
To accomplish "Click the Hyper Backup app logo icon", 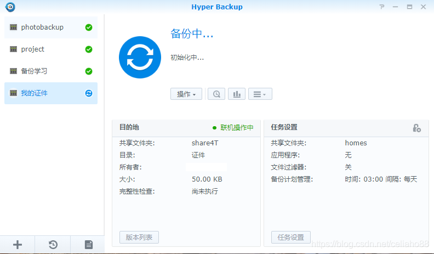I will (x=10, y=7).
